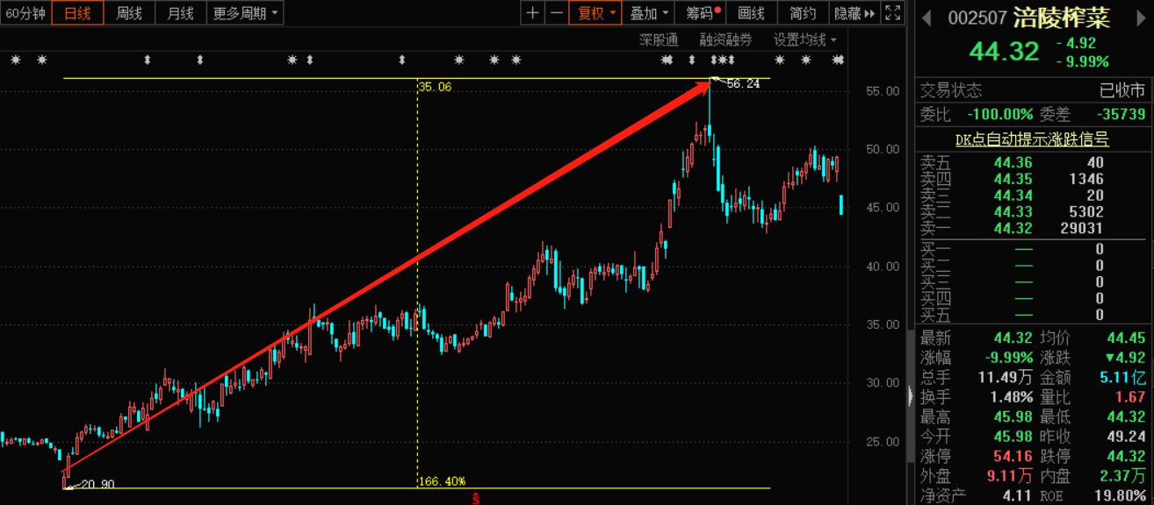Click 融资融券 tag
1154x505 pixels.
click(x=726, y=39)
